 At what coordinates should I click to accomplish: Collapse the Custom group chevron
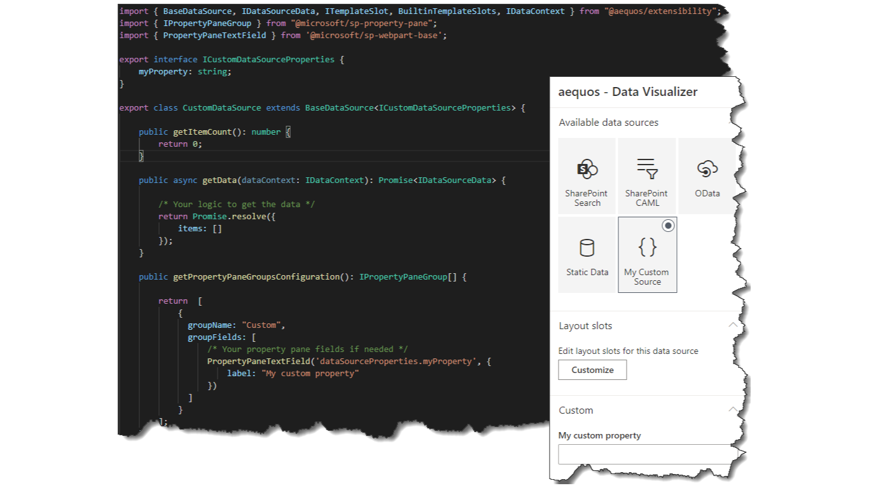click(733, 410)
